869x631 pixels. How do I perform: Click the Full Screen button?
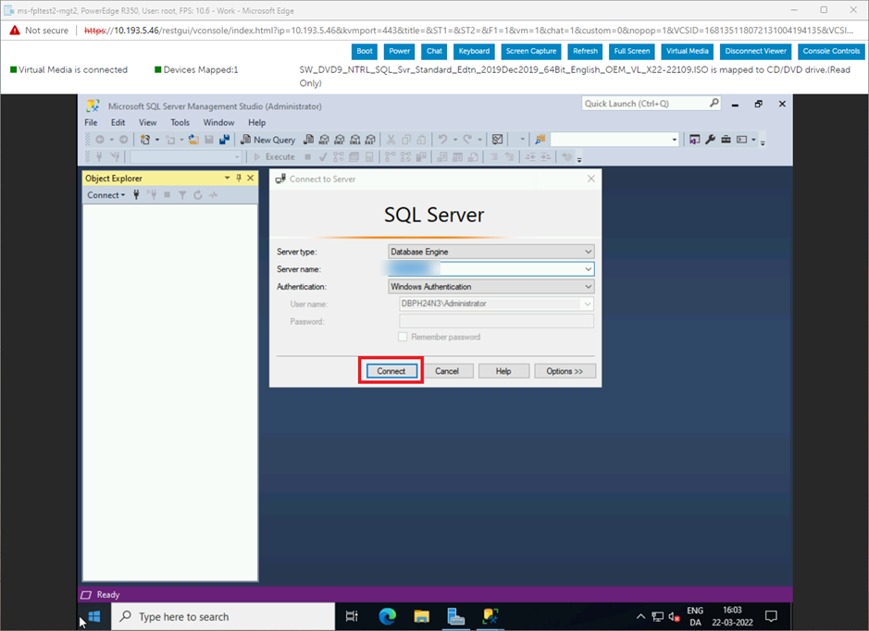point(632,51)
